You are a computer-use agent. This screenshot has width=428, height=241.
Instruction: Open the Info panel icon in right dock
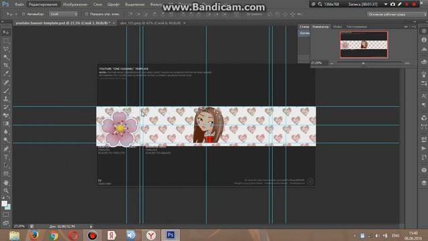(x=423, y=40)
